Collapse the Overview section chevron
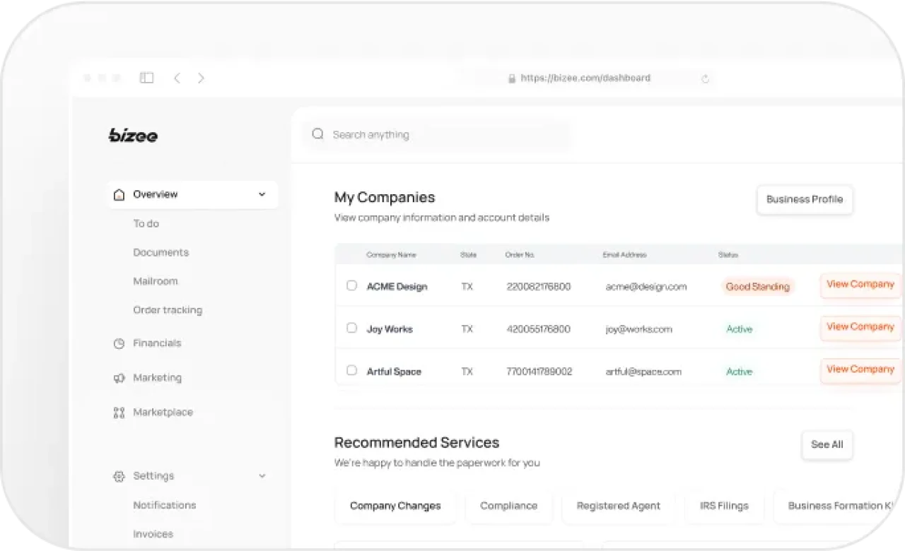Screen dimensions: 905x551 pyautogui.click(x=262, y=194)
